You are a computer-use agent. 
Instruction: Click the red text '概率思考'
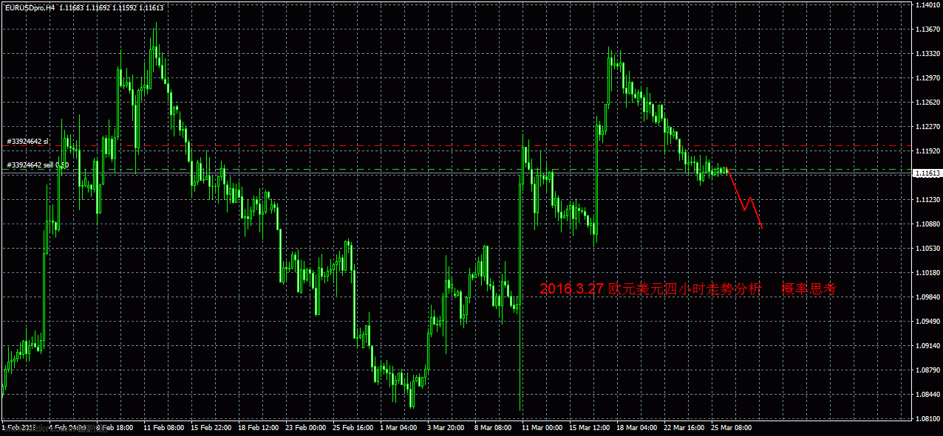[809, 290]
